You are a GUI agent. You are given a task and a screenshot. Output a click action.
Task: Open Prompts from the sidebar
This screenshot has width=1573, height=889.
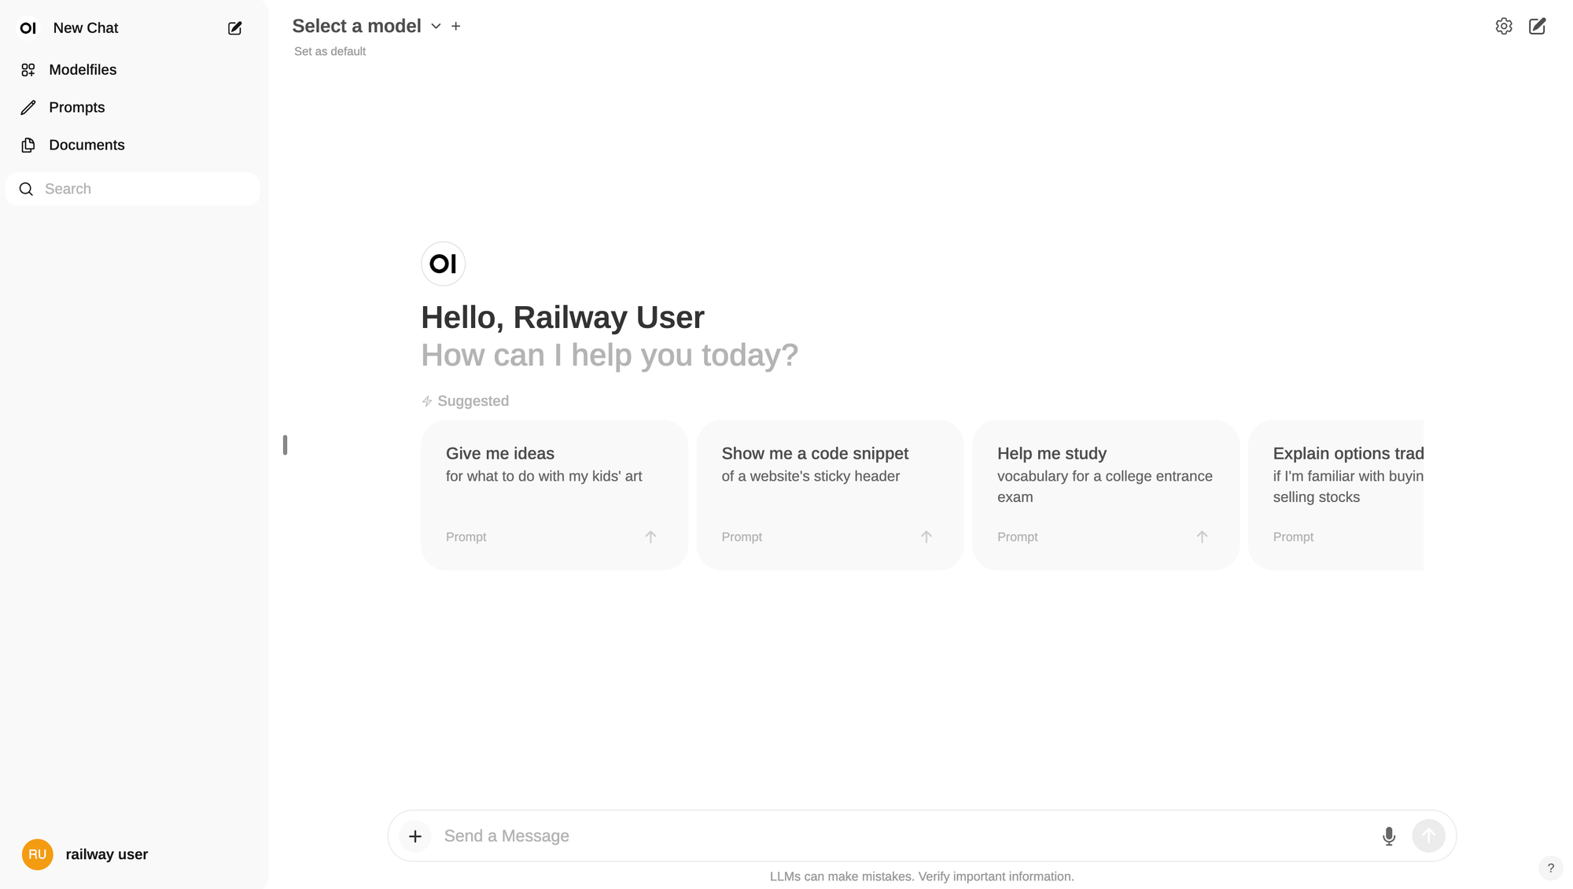point(76,107)
